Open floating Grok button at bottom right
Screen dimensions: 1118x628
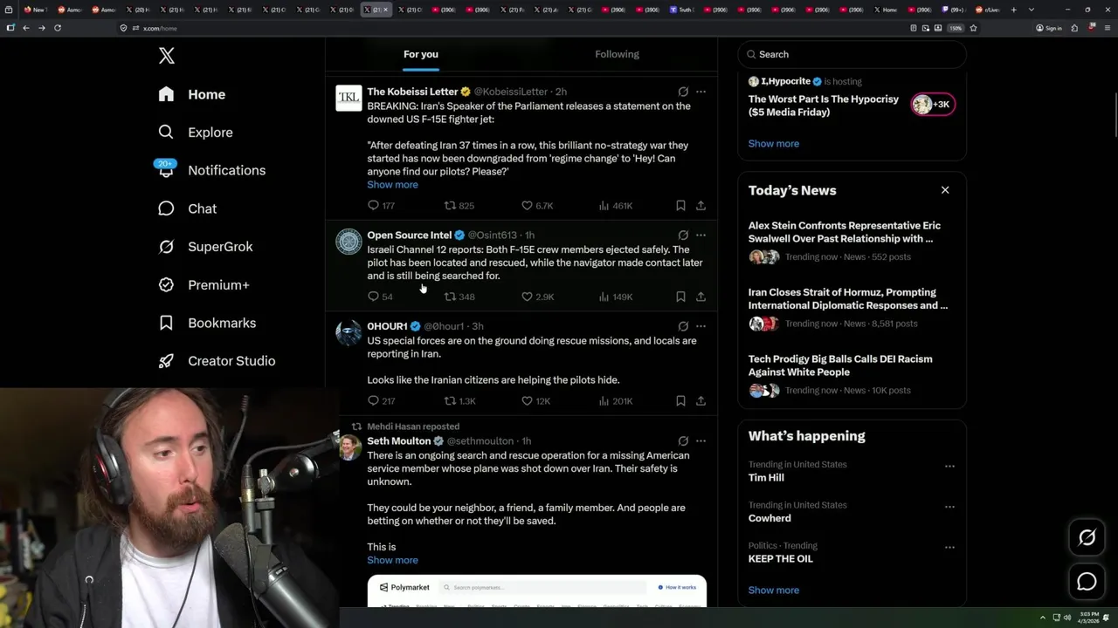point(1087,537)
